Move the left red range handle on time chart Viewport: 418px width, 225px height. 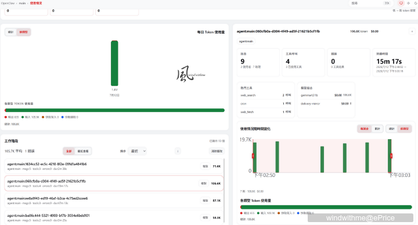(253, 156)
